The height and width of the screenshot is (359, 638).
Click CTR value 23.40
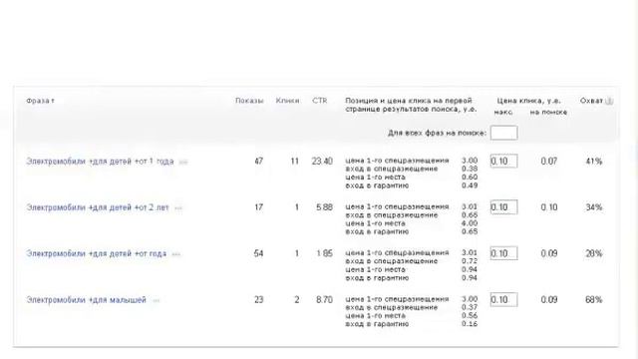pos(322,162)
